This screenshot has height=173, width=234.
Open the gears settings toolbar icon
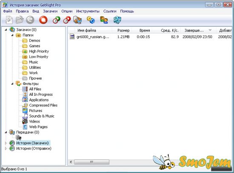click(91, 20)
